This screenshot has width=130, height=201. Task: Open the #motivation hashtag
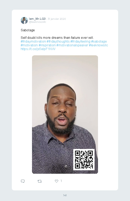tap(29, 45)
